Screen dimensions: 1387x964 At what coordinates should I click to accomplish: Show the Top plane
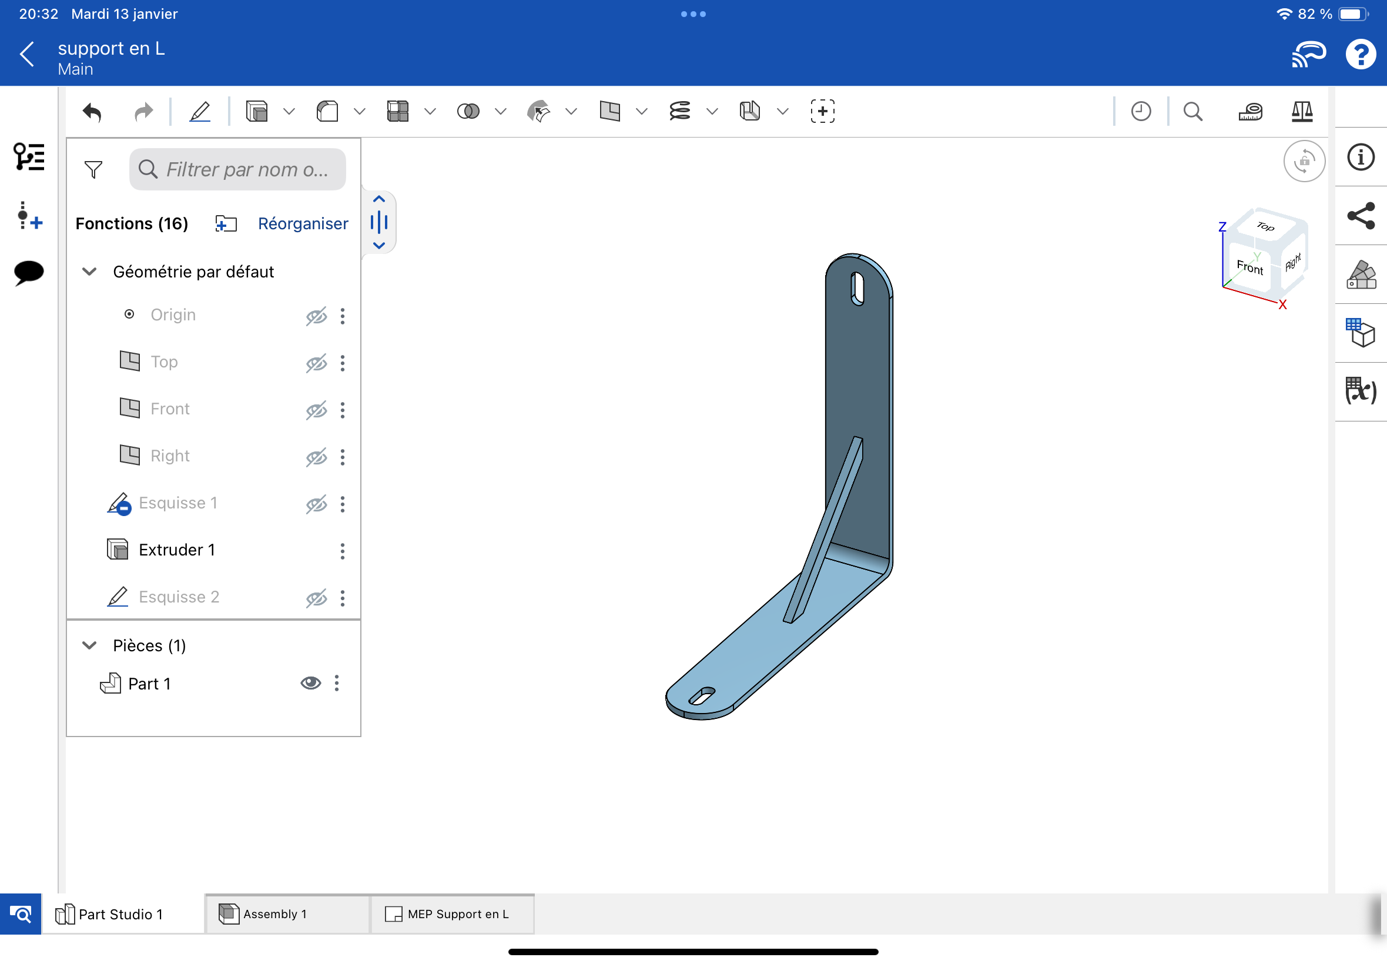pyautogui.click(x=316, y=363)
